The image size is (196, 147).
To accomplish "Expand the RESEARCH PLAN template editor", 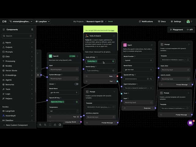I will (113, 107).
